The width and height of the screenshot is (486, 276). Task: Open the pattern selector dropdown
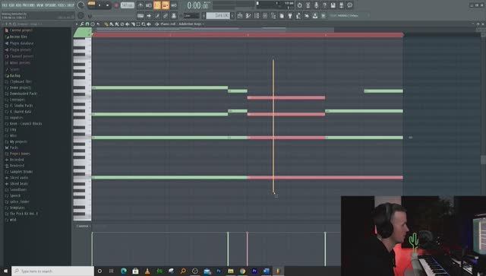[x=218, y=15]
